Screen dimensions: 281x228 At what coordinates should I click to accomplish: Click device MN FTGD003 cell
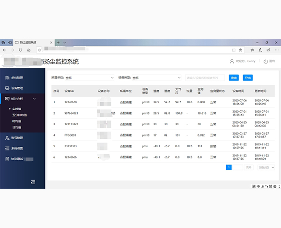pos(70,135)
